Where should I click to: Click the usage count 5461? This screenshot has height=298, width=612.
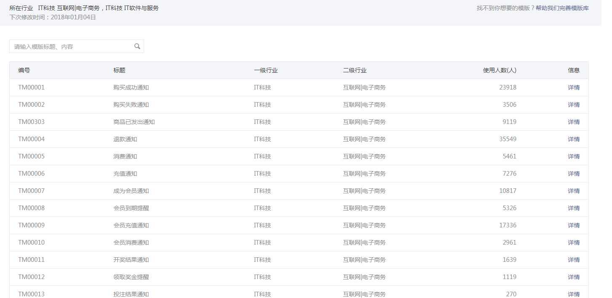coord(510,156)
